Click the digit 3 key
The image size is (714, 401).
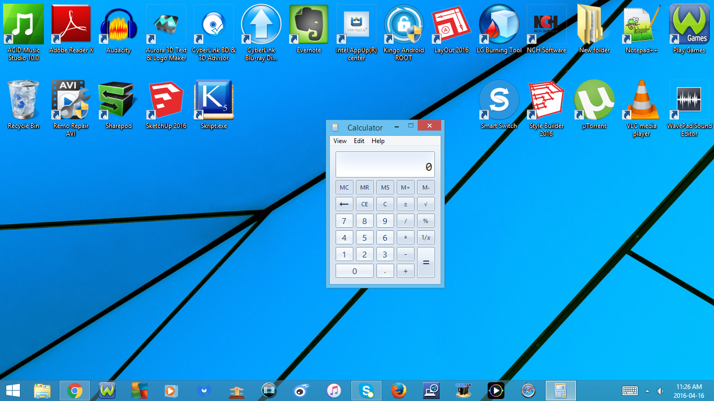pyautogui.click(x=385, y=254)
